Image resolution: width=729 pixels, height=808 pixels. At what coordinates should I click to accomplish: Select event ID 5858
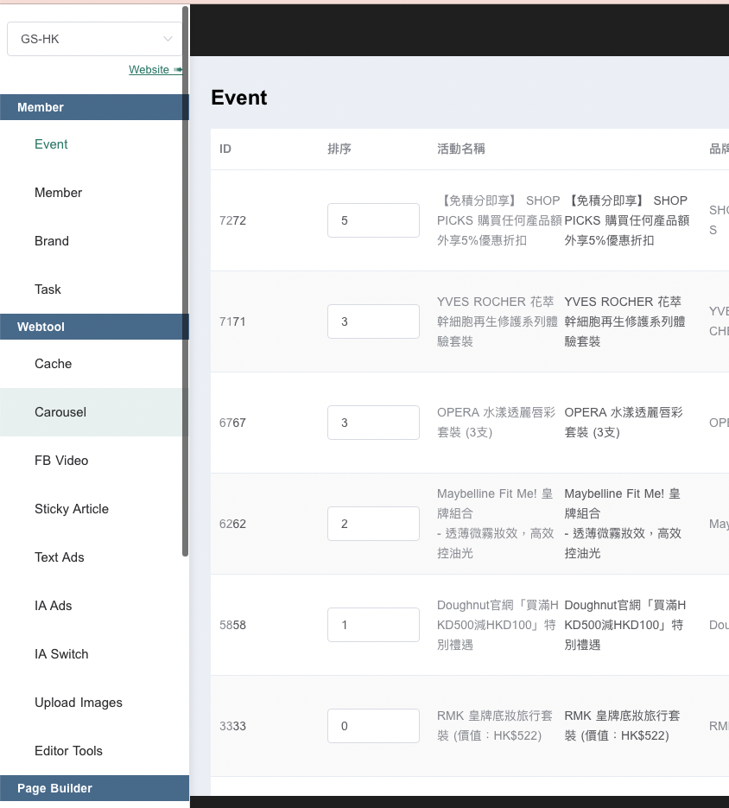click(233, 625)
